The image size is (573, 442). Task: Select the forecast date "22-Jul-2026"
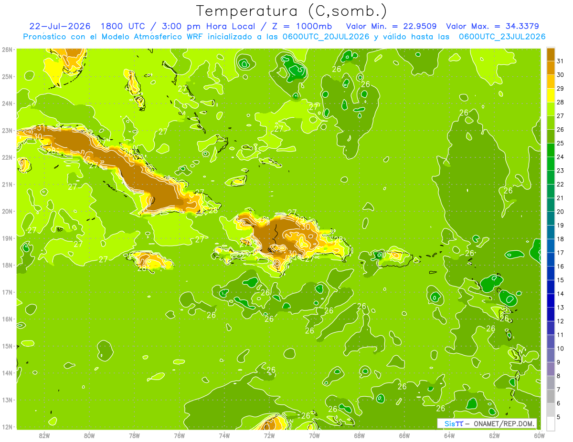point(59,26)
